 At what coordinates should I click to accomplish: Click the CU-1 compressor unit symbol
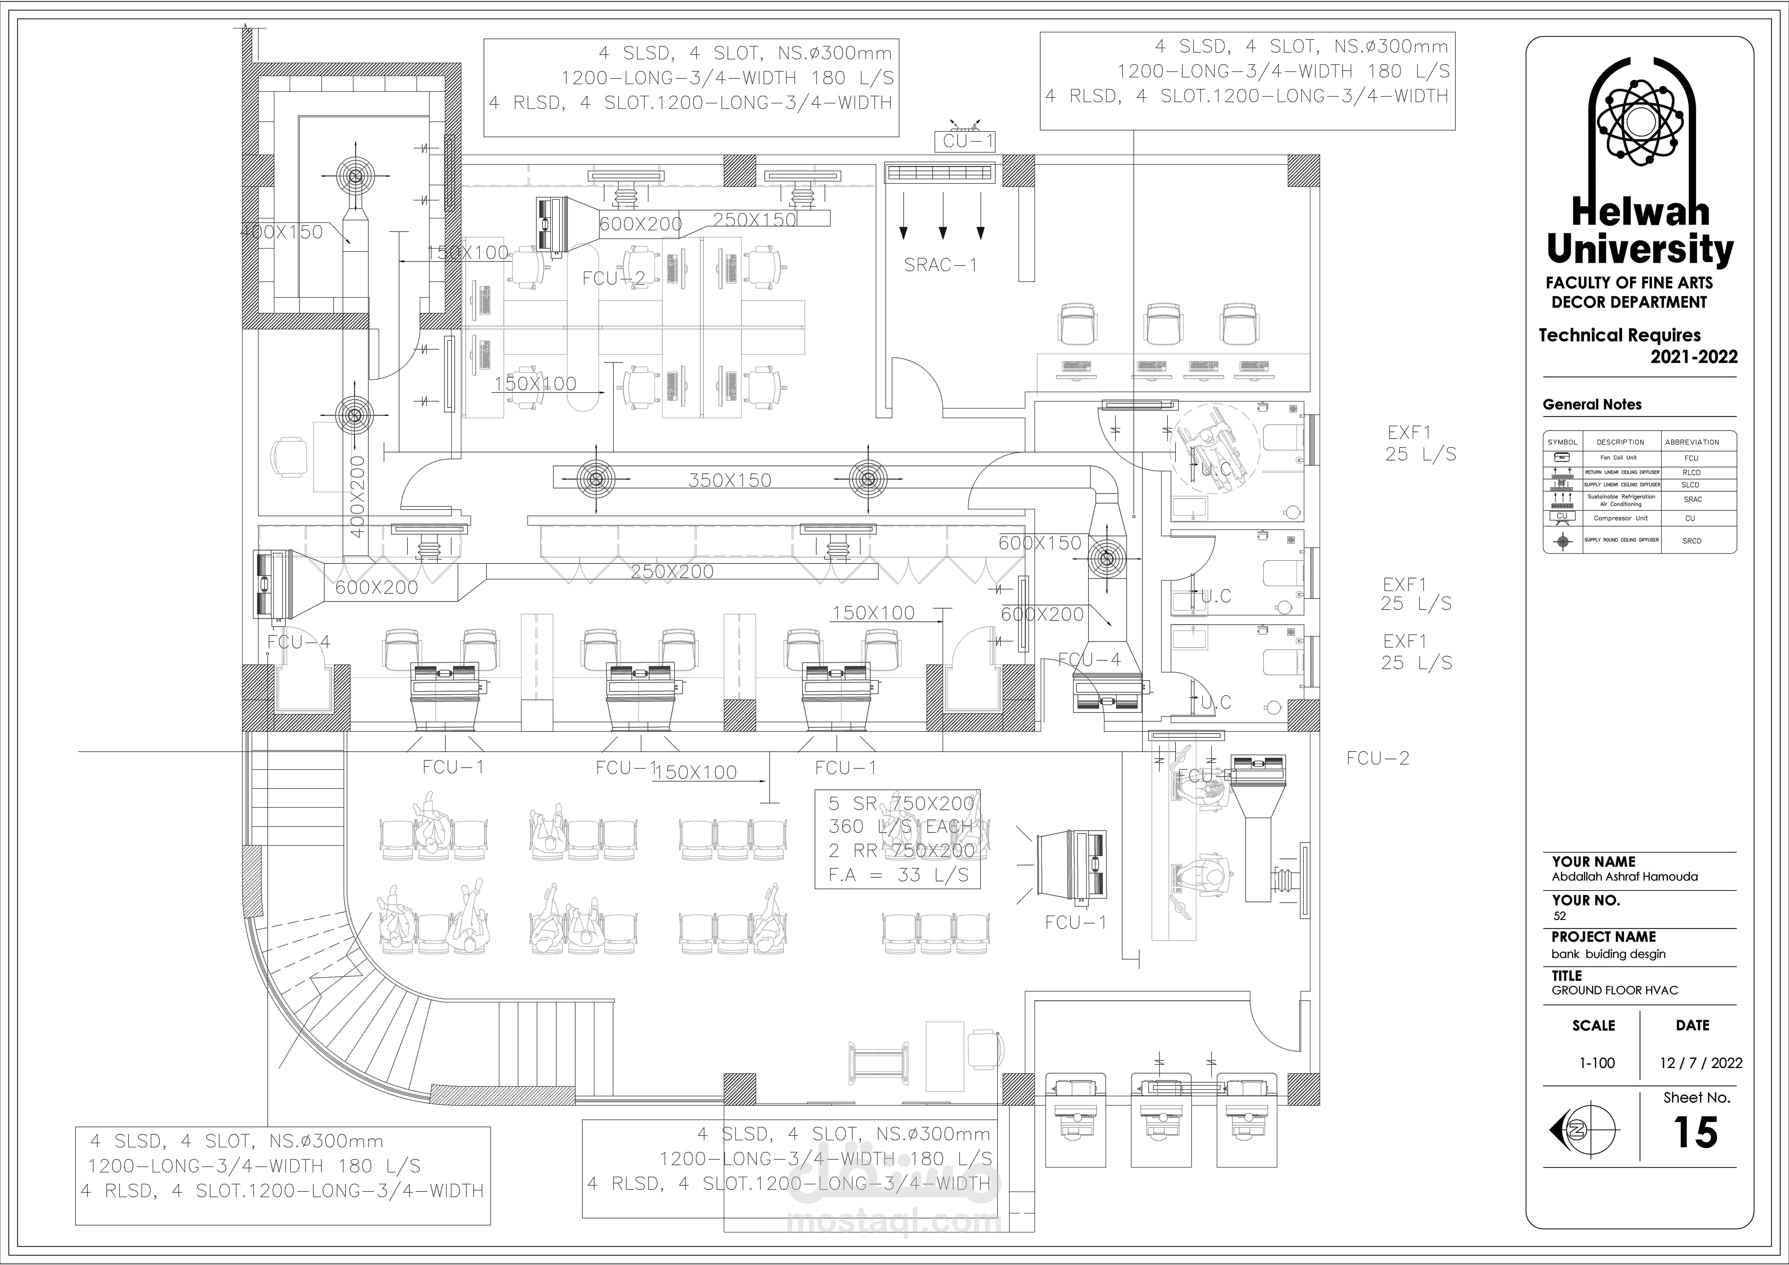coord(965,141)
